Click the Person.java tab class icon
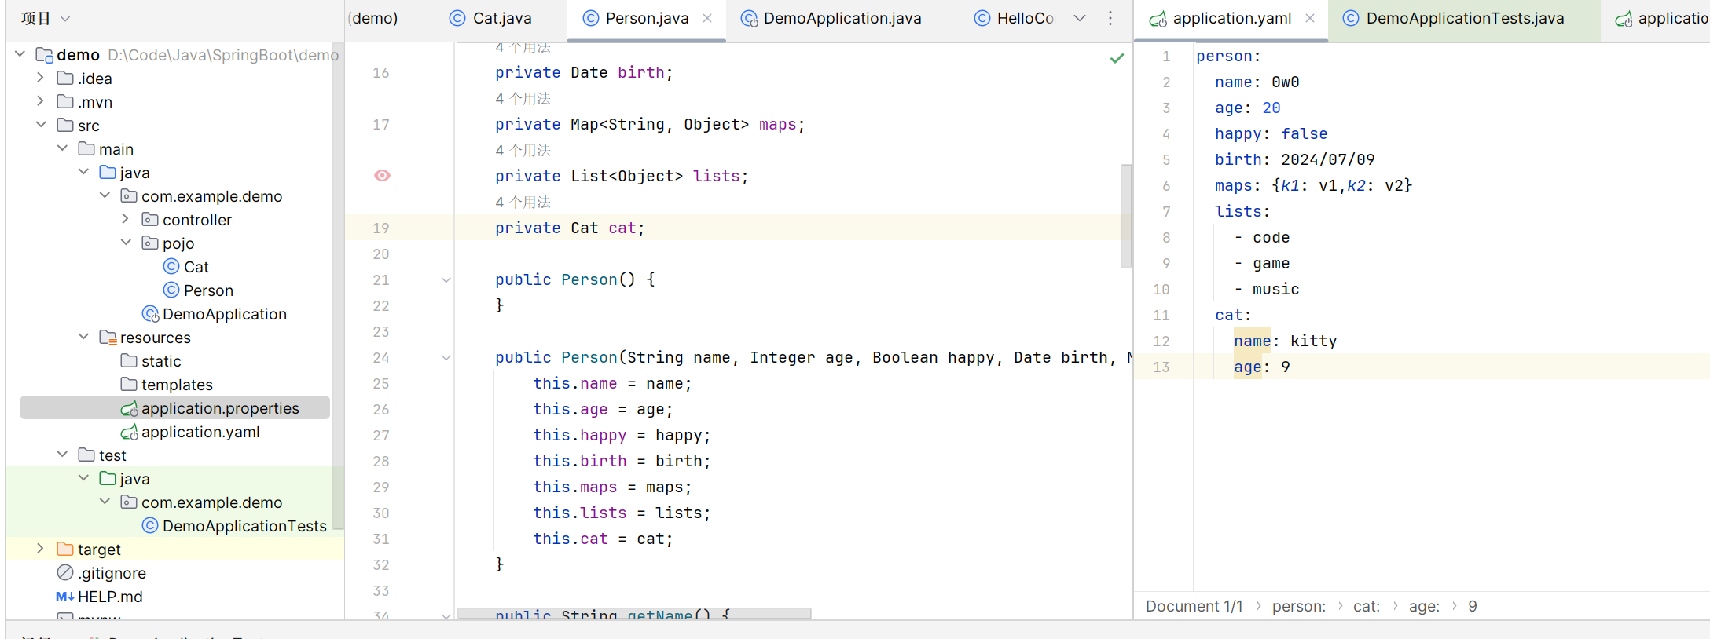Image resolution: width=1710 pixels, height=639 pixels. (x=591, y=18)
